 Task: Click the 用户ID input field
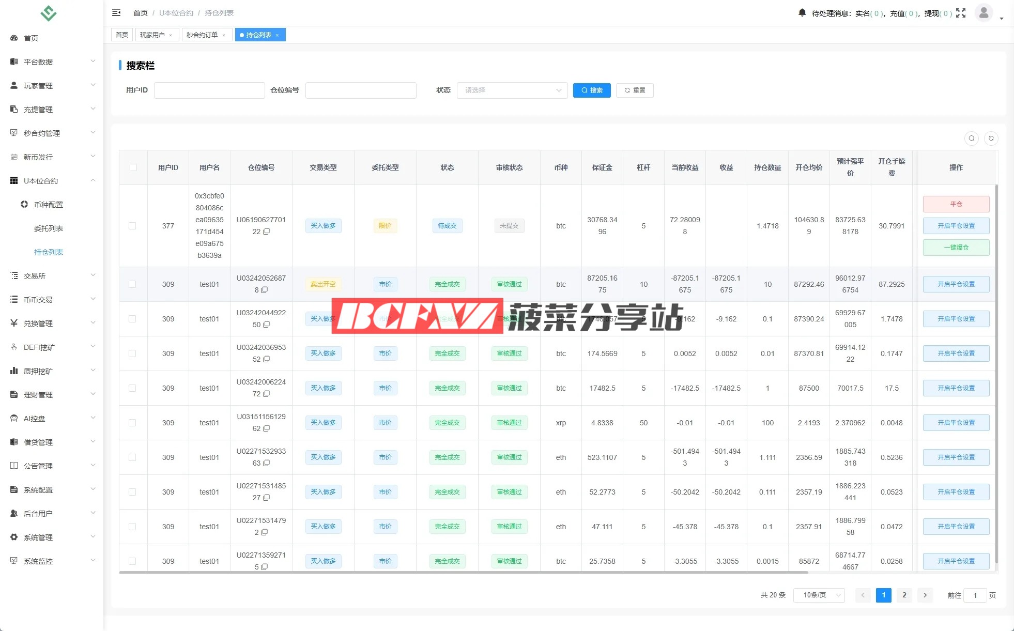click(x=209, y=90)
